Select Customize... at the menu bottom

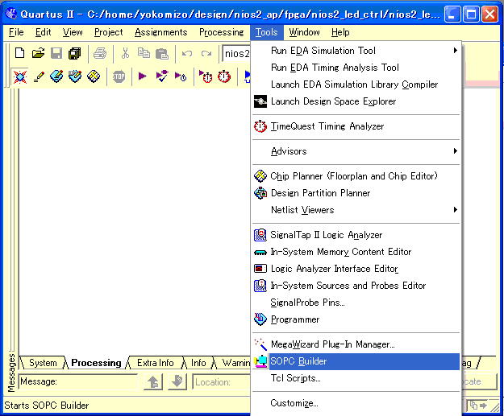coord(356,403)
